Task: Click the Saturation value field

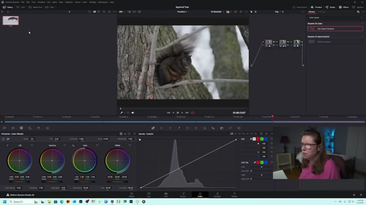Action: click(x=86, y=188)
